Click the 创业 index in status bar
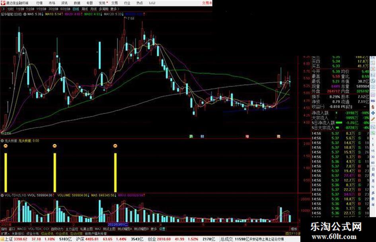This screenshot has width=376, height=242. [152, 239]
